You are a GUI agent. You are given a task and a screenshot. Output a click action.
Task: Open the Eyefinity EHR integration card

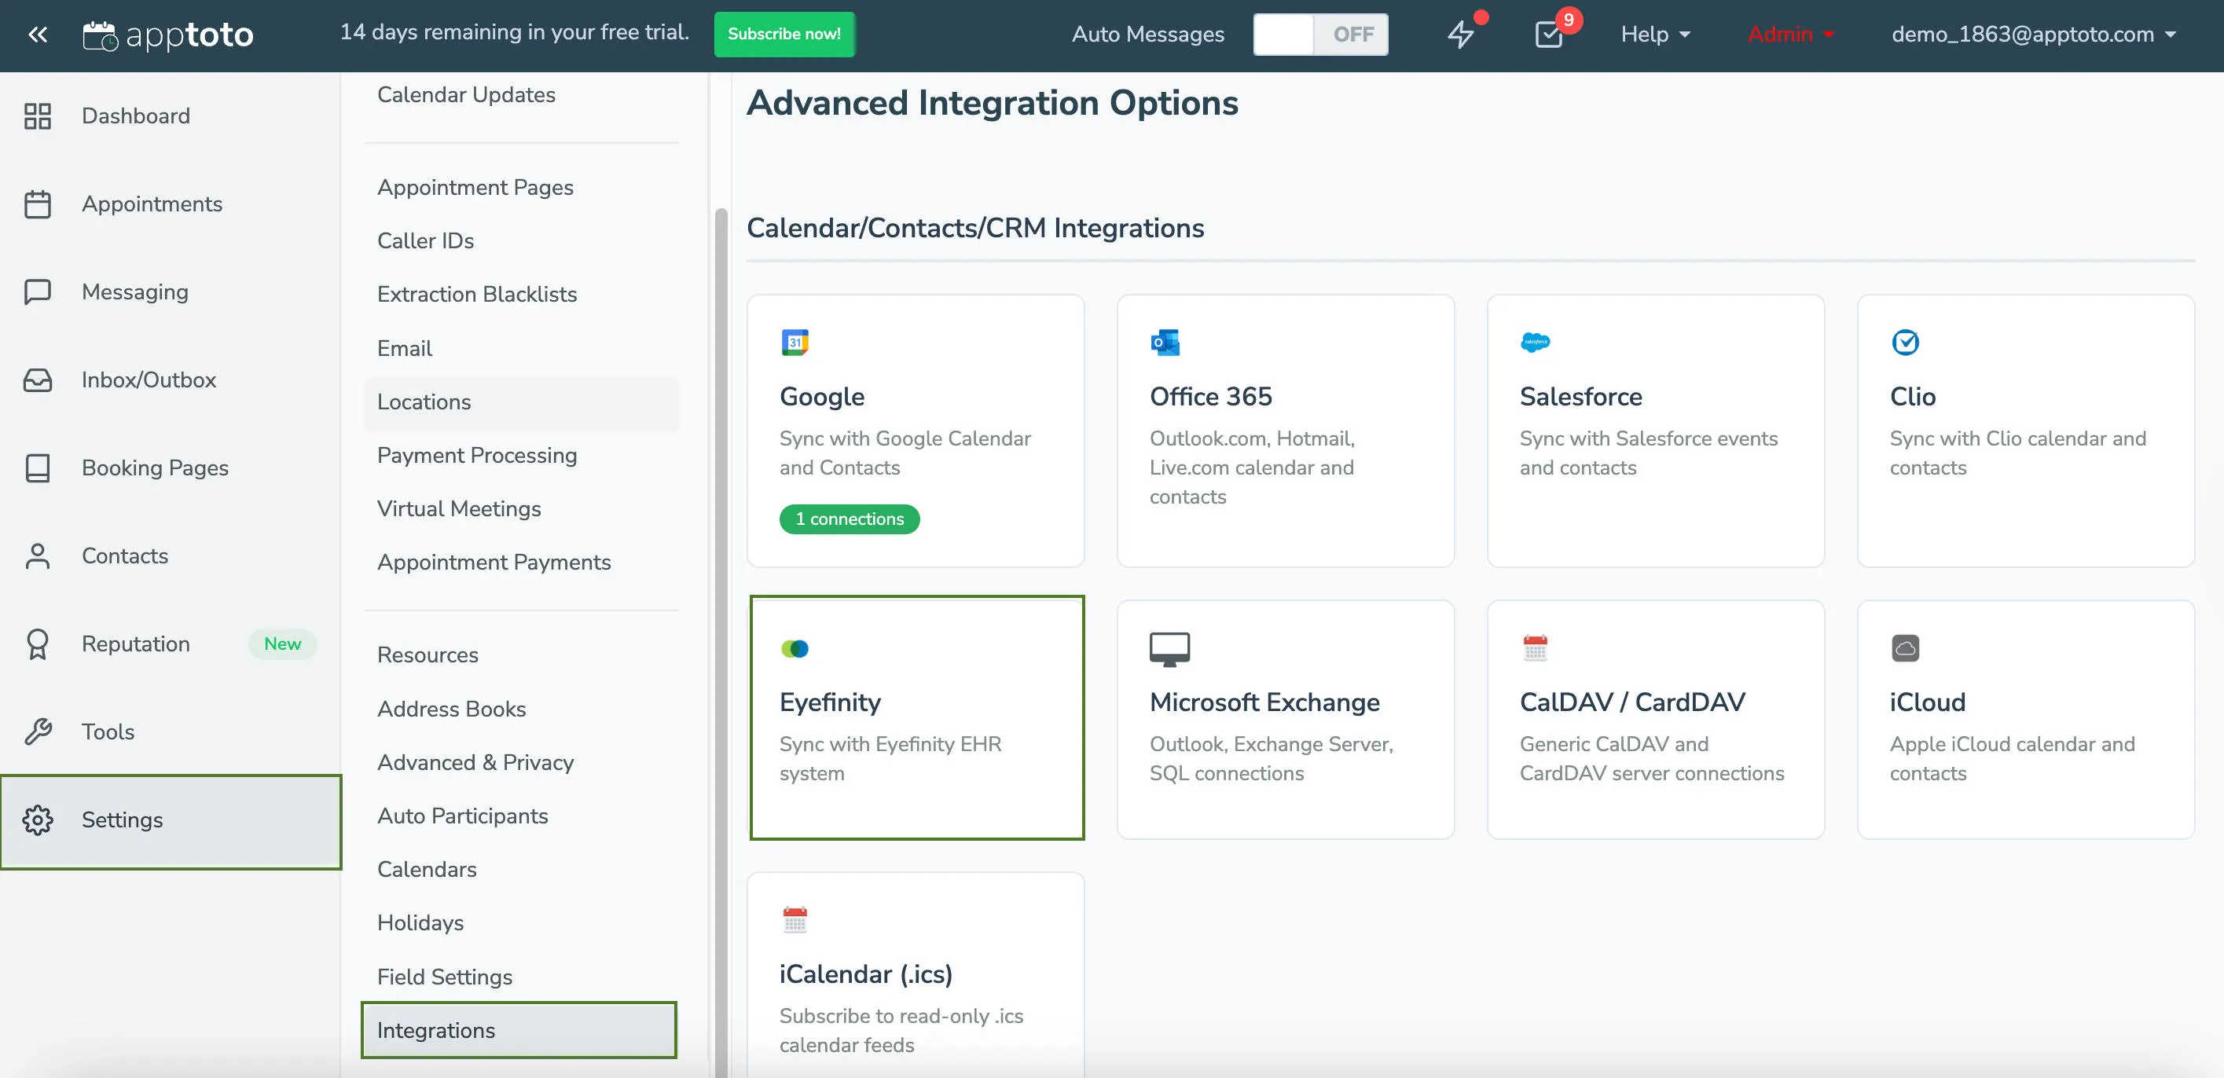click(x=917, y=717)
